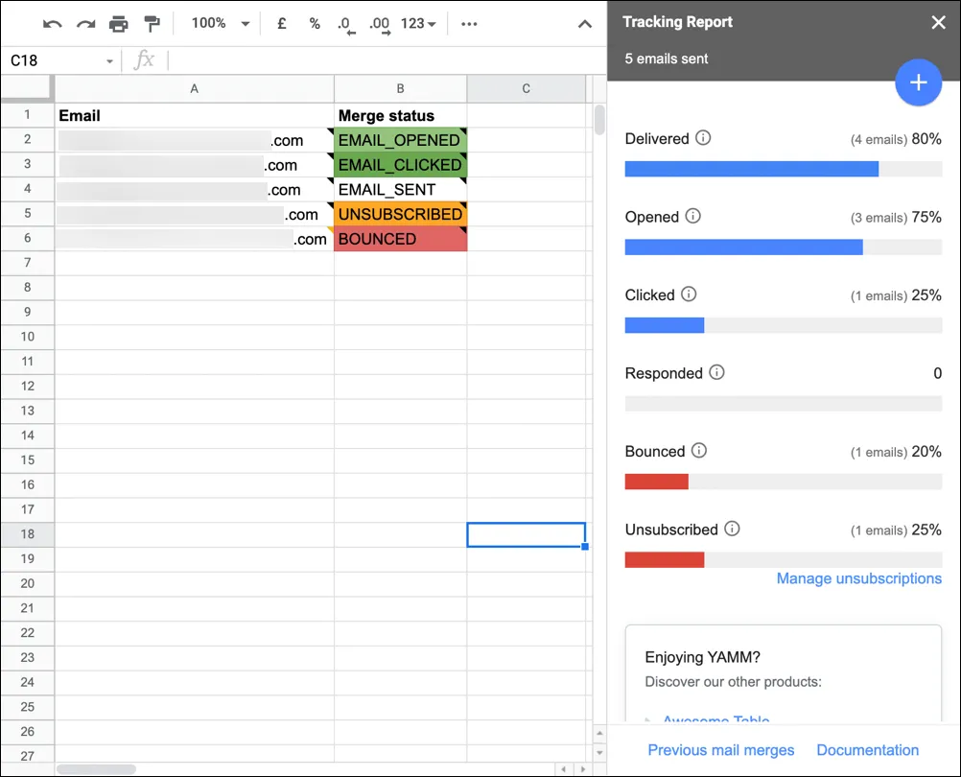This screenshot has width=961, height=777.
Task: Click the horizontal scroll right arrow
Action: [583, 769]
